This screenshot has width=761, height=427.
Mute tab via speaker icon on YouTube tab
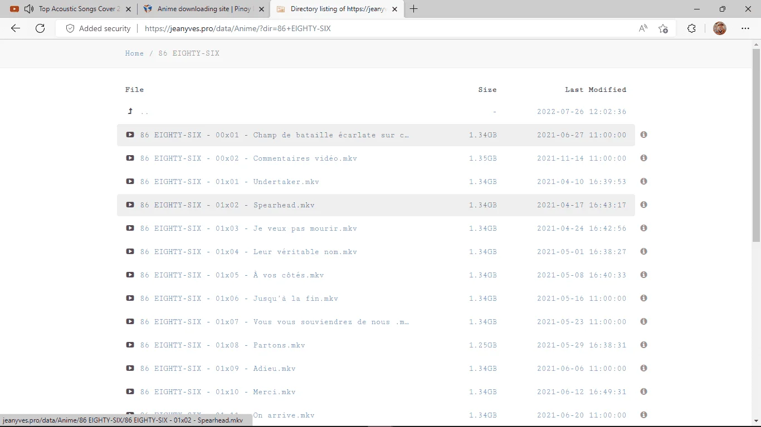(29, 9)
